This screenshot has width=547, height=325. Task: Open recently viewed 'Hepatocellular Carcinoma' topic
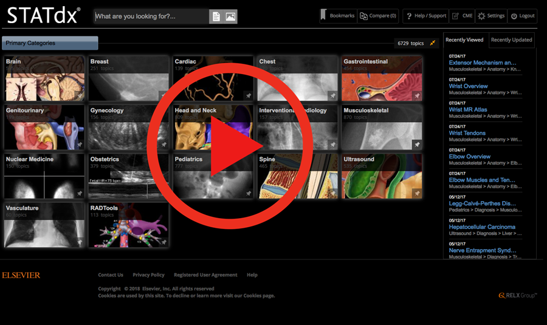(482, 227)
